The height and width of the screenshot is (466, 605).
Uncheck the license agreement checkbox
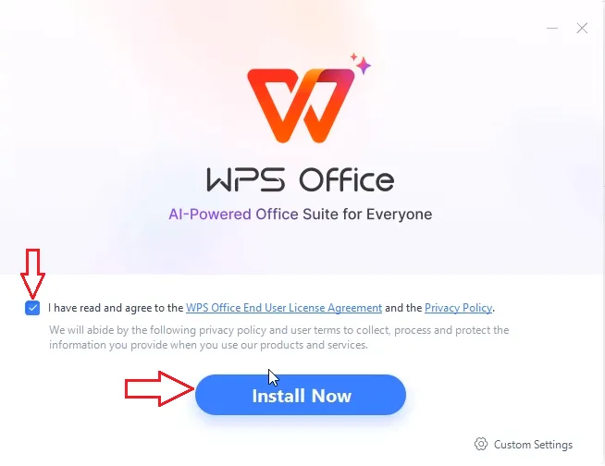(x=32, y=308)
